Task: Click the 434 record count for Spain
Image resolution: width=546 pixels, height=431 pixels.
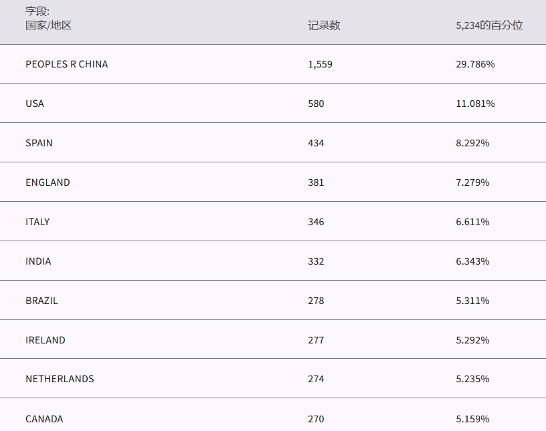Action: [316, 143]
